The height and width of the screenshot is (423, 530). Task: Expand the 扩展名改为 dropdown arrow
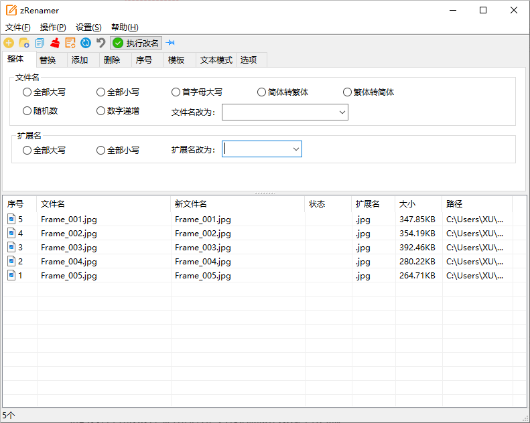coord(295,149)
